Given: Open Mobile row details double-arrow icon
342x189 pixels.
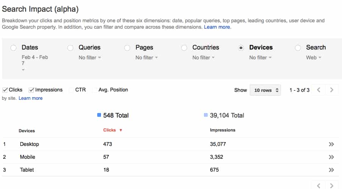Looking at the screenshot, I should (x=331, y=157).
